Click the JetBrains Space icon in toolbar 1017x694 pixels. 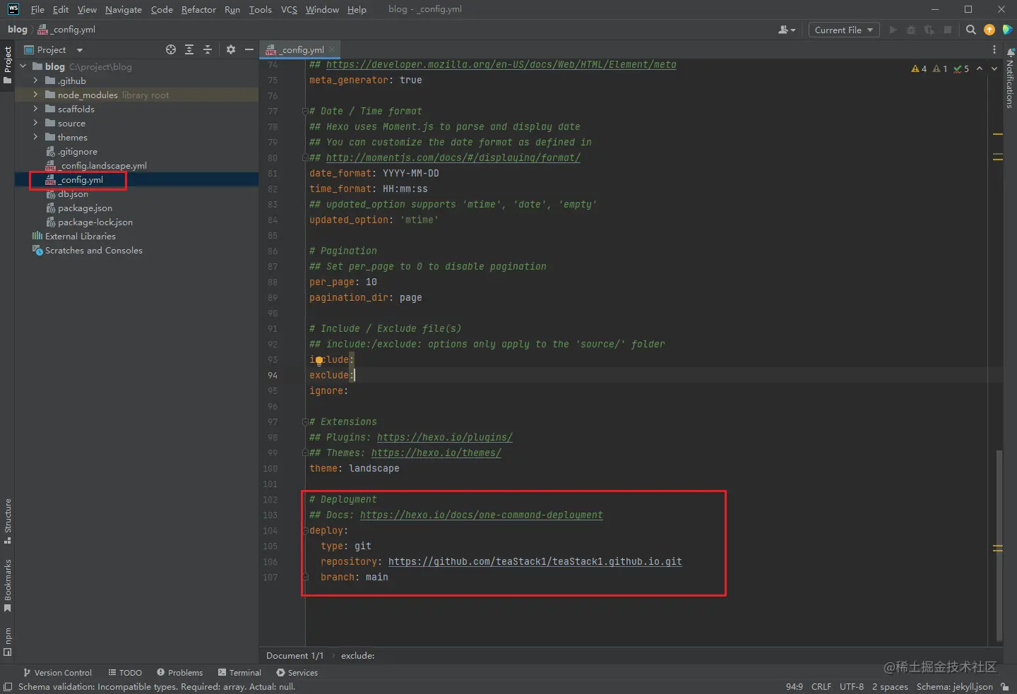click(x=1008, y=30)
